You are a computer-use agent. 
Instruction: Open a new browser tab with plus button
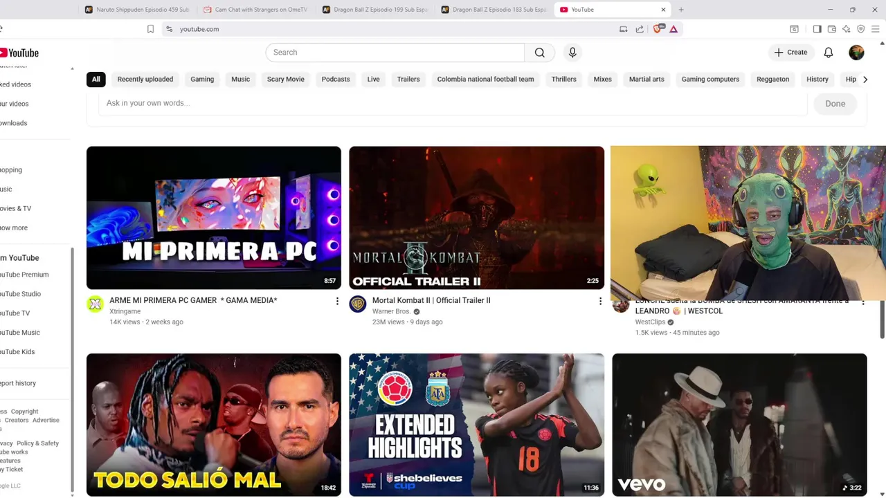[681, 10]
